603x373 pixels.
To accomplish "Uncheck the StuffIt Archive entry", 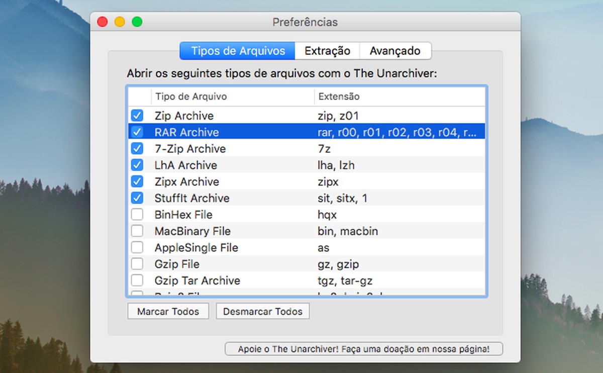I will point(137,198).
